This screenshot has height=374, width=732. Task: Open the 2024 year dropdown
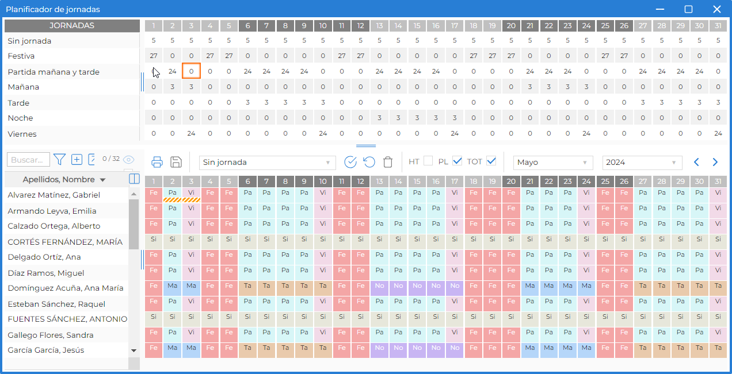642,163
